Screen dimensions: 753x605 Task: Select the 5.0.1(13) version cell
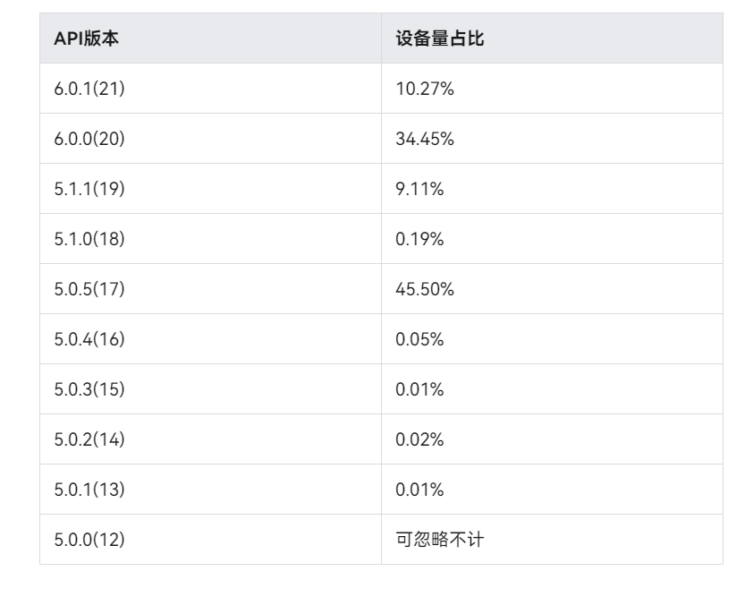[89, 490]
